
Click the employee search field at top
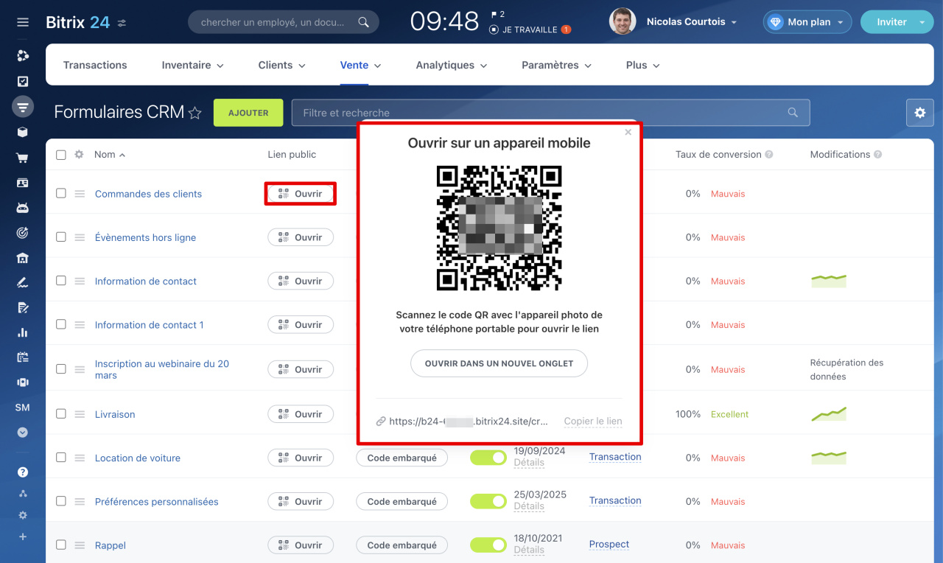tap(284, 22)
